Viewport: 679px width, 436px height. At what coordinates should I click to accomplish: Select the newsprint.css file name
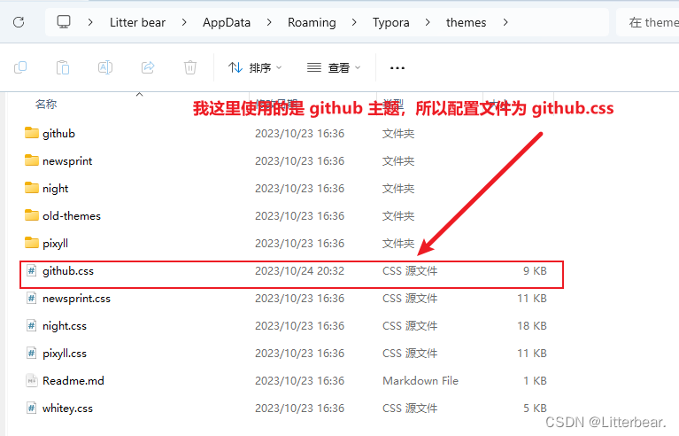(x=76, y=299)
